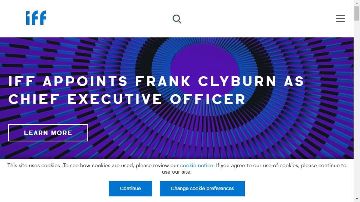
Task: Open the search magnifier icon
Action: 177,19
